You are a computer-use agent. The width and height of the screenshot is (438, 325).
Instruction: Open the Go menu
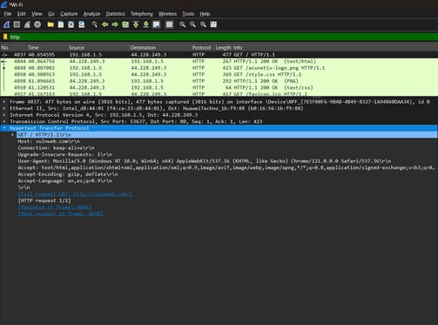coord(51,14)
